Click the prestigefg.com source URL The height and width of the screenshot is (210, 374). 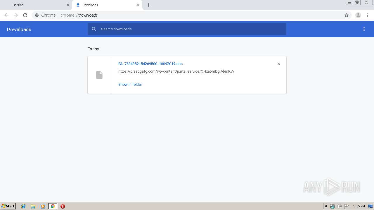pos(176,71)
